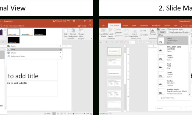Click the zoom out minus icon
This screenshot has height=115, width=192.
[x=68, y=114]
